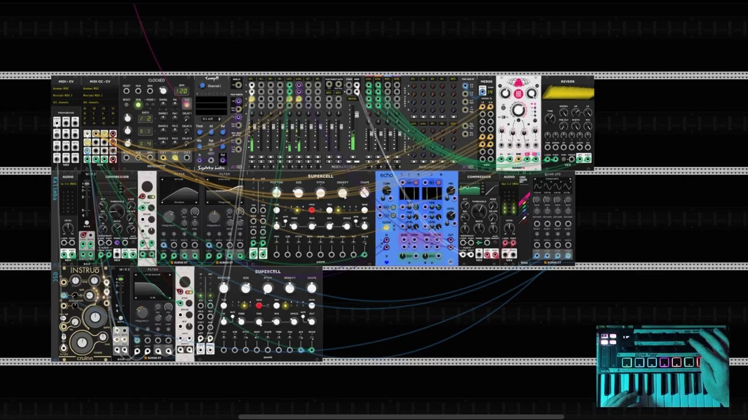Screen dimensions: 748x420
Task: Click the LEFT output jack on Reverb
Action: click(580, 159)
